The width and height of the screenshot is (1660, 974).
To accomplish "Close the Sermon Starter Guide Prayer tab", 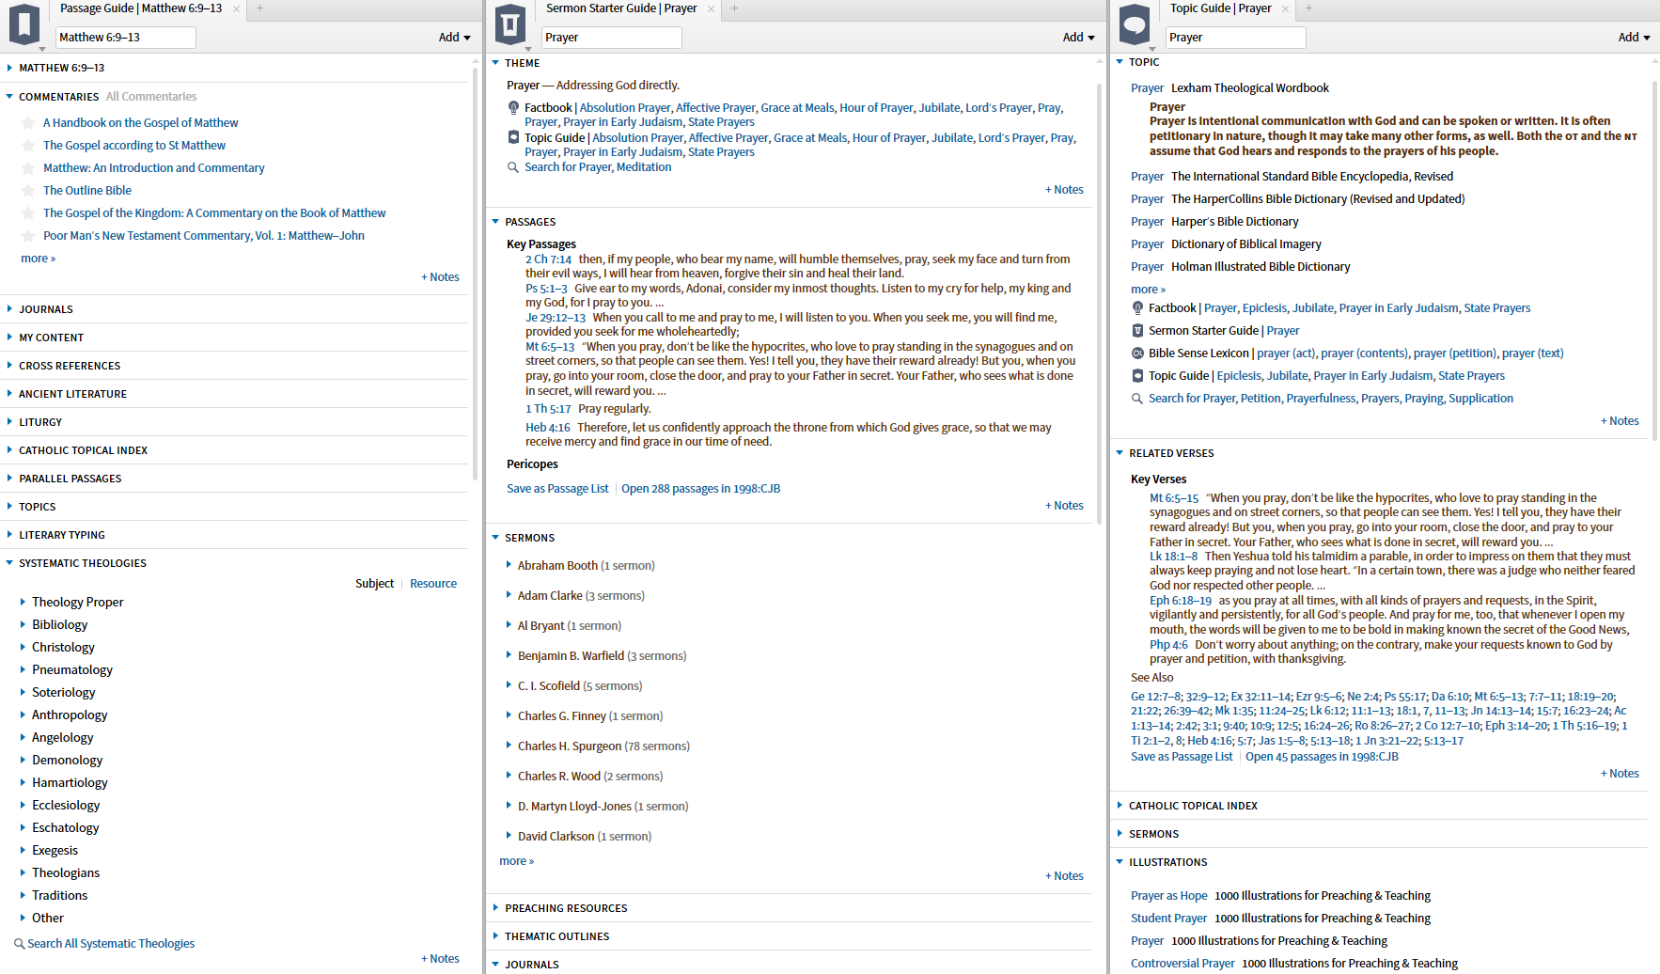I will pyautogui.click(x=711, y=9).
